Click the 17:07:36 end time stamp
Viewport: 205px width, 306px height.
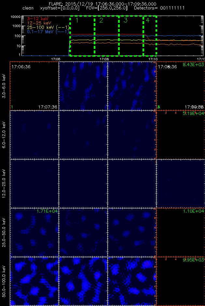[x=48, y=107]
